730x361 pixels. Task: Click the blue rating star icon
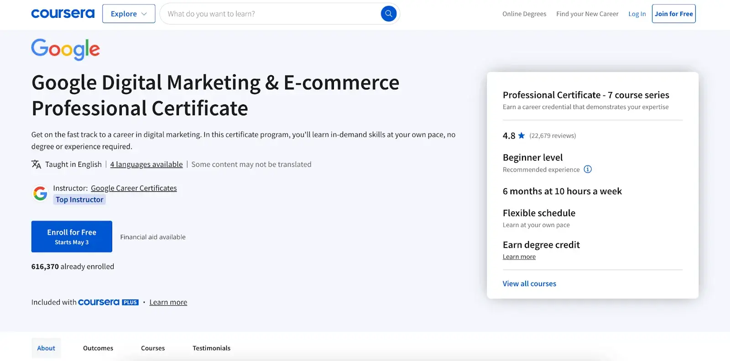click(521, 136)
